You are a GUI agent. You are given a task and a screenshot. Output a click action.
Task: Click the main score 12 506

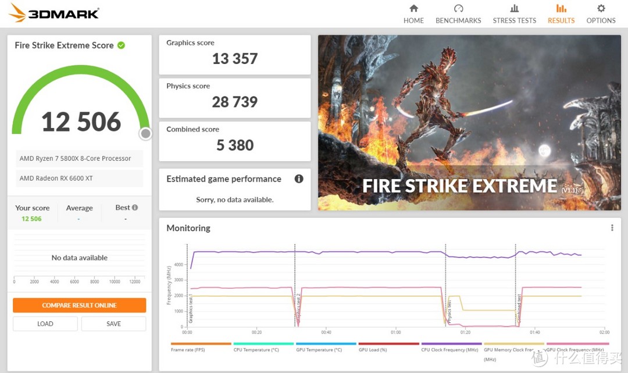coord(81,122)
